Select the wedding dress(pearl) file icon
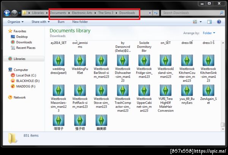228x155 pixels. 59,60
